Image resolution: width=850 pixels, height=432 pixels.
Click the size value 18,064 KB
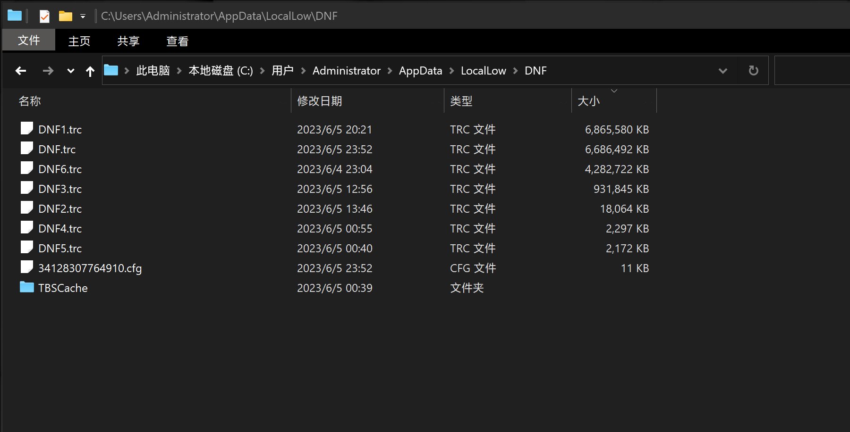(624, 209)
